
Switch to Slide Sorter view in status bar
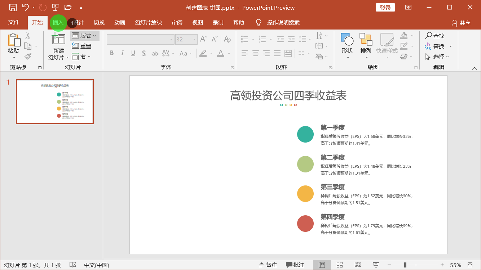point(339,265)
